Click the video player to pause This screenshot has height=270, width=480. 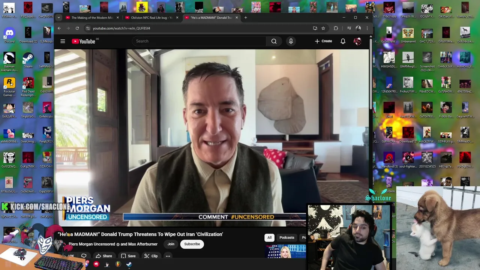(212, 138)
